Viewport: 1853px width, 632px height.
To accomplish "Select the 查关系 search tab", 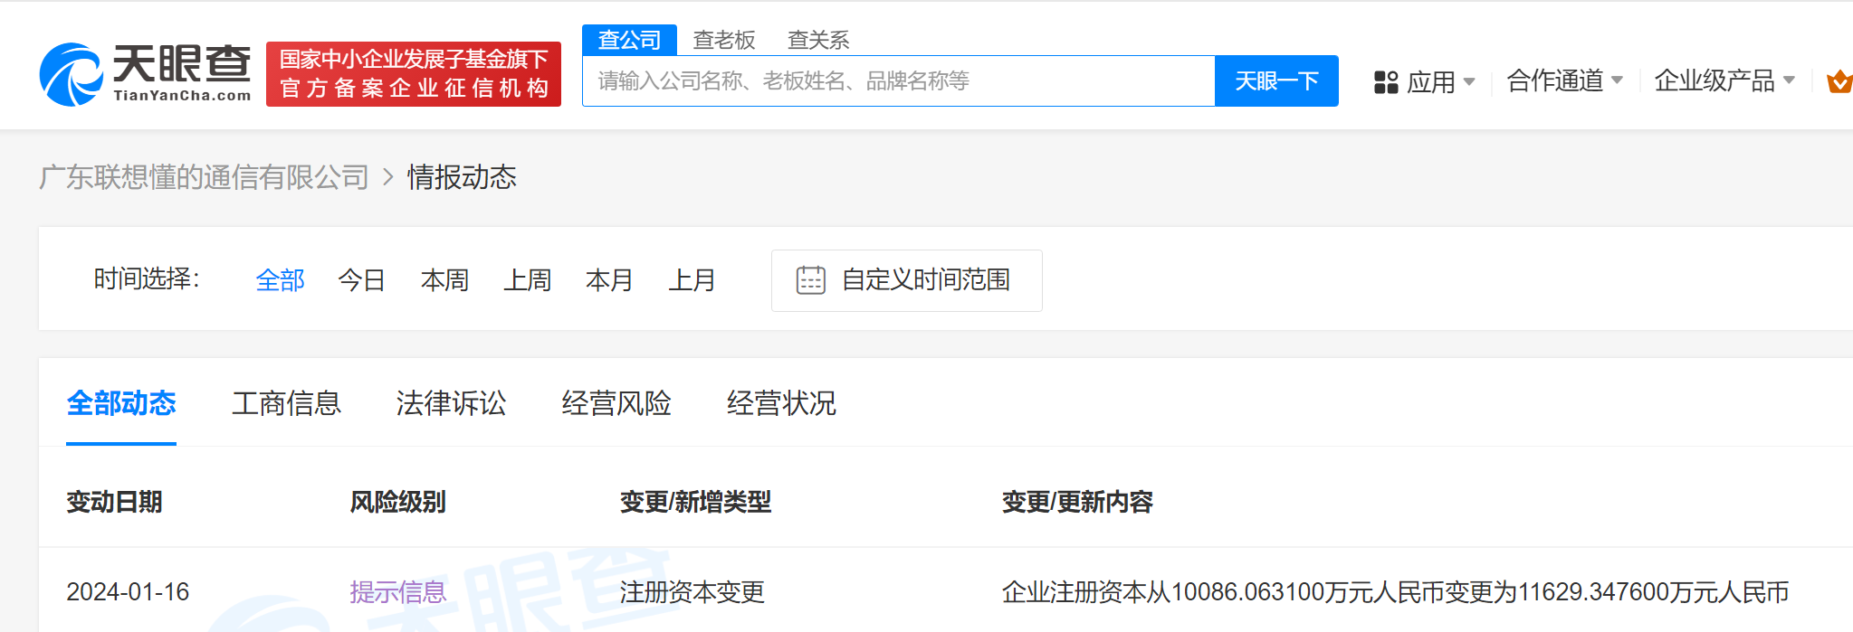I will pos(818,40).
